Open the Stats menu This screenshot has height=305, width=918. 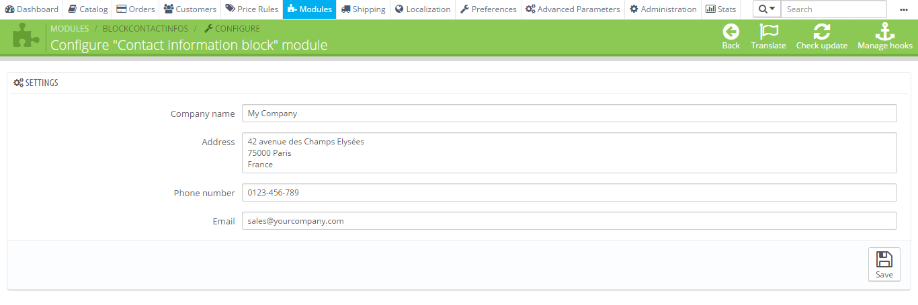tap(720, 9)
